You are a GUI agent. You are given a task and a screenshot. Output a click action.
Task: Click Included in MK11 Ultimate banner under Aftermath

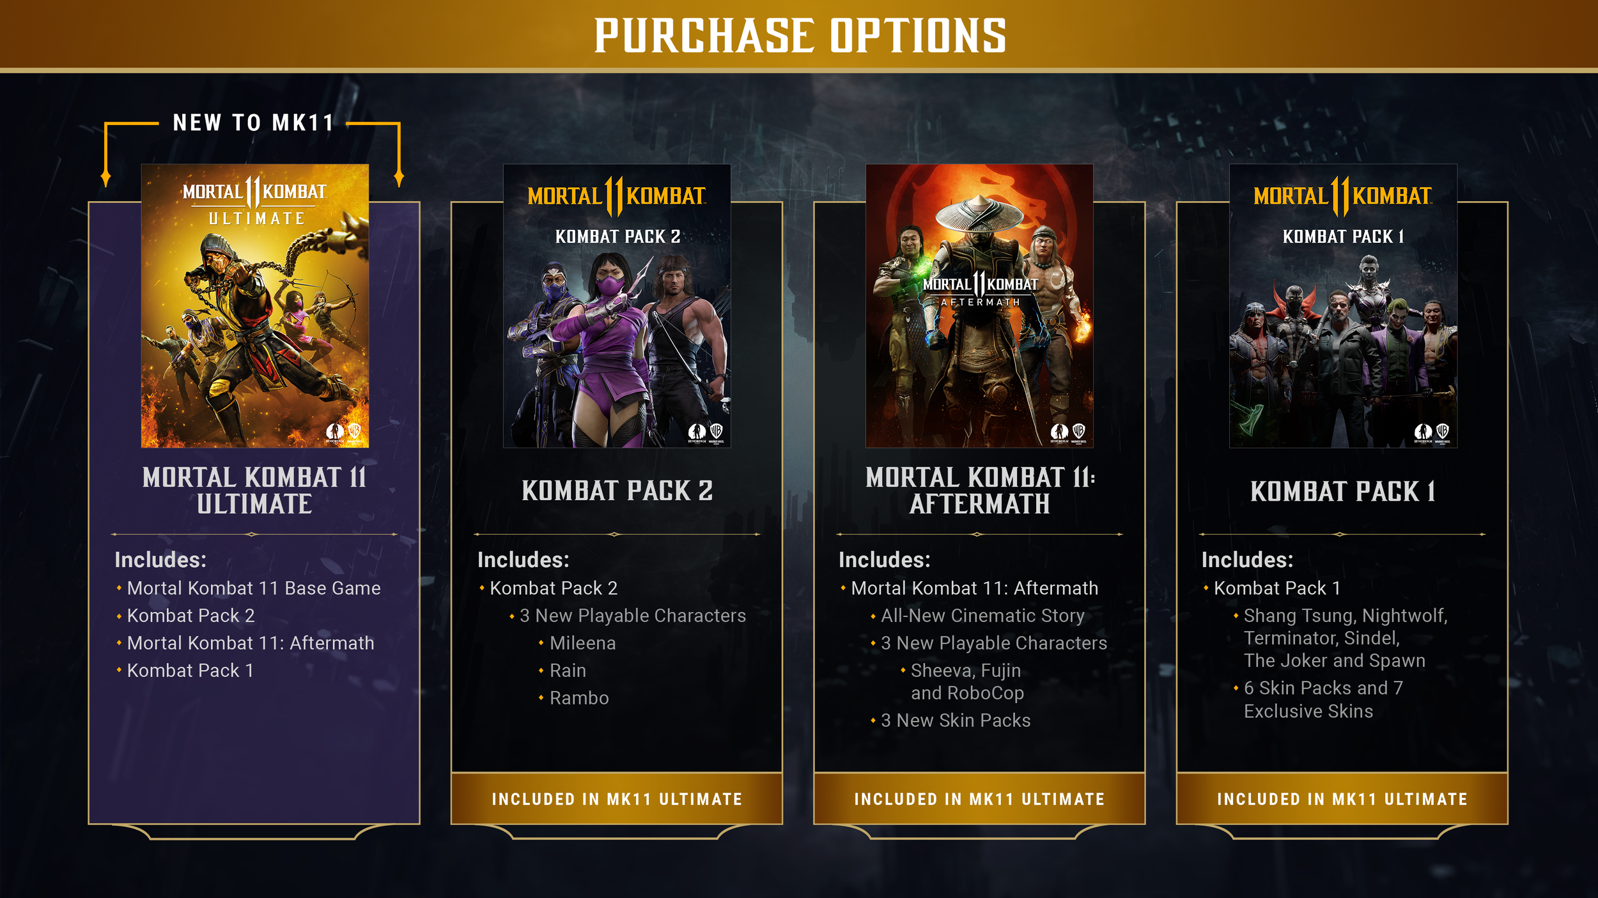(979, 798)
